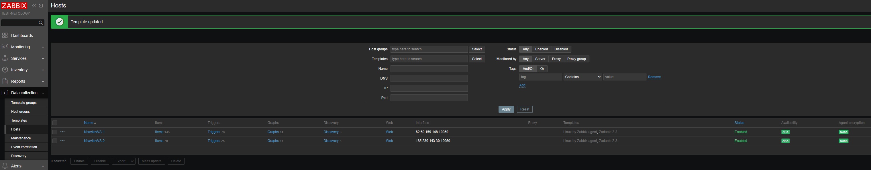This screenshot has height=170, width=871.
Task: Expand the Services menu chevron
Action: (x=43, y=59)
